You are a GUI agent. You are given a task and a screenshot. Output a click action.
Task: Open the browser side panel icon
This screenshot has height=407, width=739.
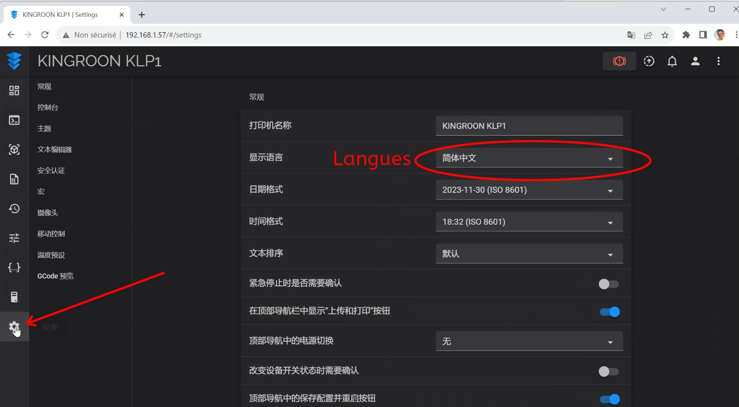point(703,35)
